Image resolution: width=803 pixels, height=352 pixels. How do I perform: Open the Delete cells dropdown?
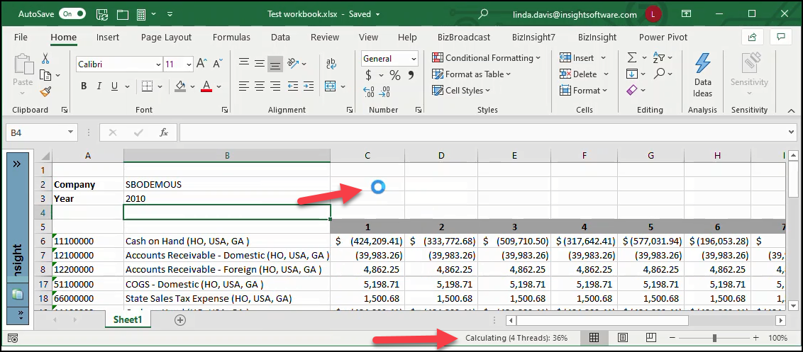point(606,74)
